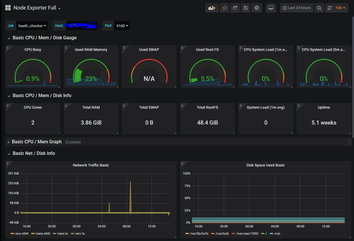The height and width of the screenshot is (241, 354).
Task: Open the CPU Busy panel title menu
Action: coord(33,50)
